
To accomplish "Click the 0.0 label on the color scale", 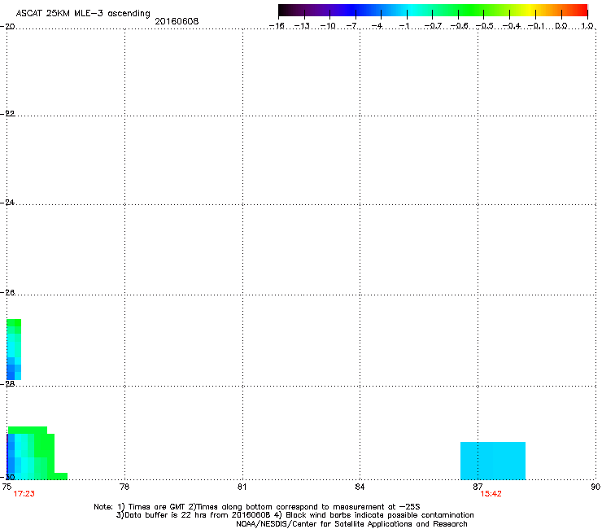I will [x=561, y=26].
